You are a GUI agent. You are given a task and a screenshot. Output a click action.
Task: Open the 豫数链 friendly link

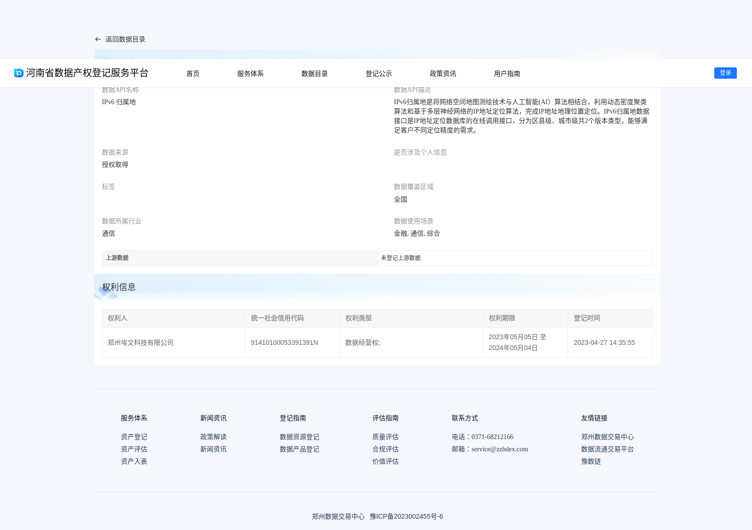tap(591, 462)
